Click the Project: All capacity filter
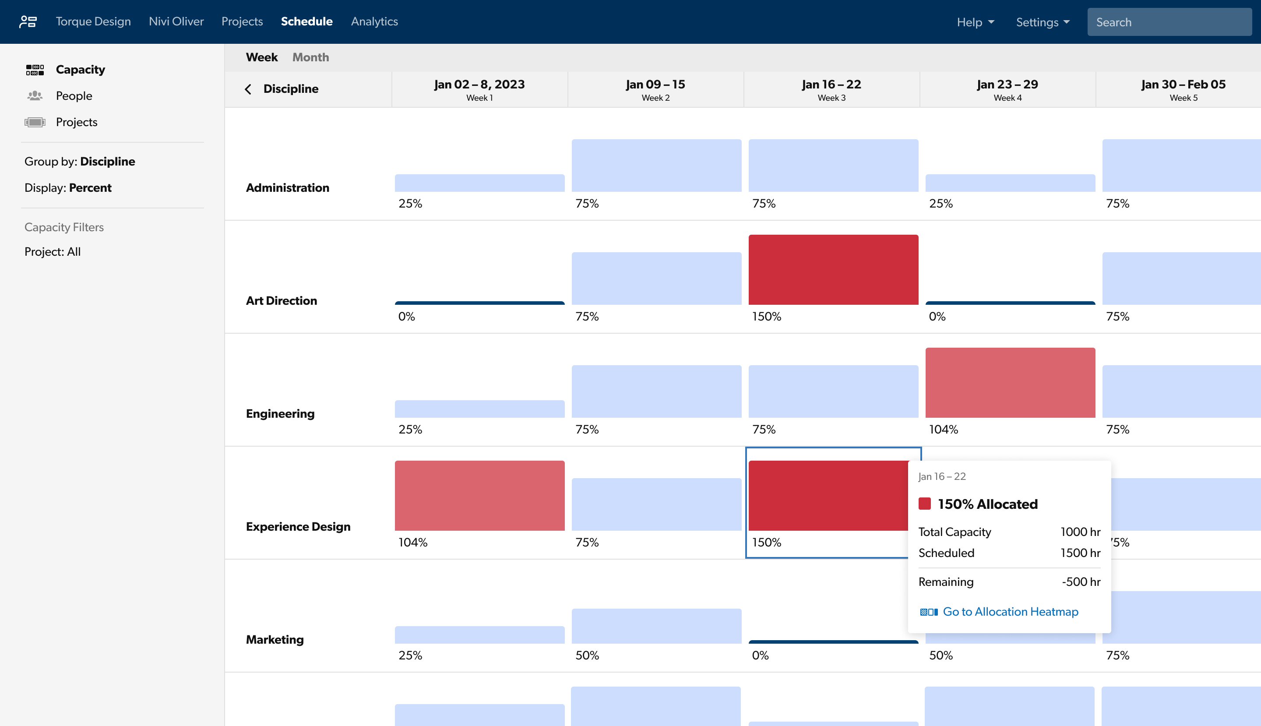Viewport: 1261px width, 726px height. pos(53,251)
